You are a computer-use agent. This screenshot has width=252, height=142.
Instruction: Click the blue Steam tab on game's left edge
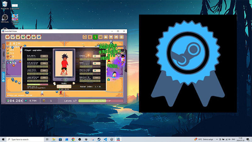[x=3, y=77]
